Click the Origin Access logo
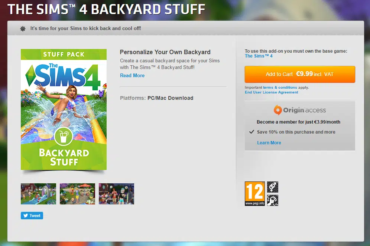This screenshot has width=370, height=246. [x=300, y=110]
